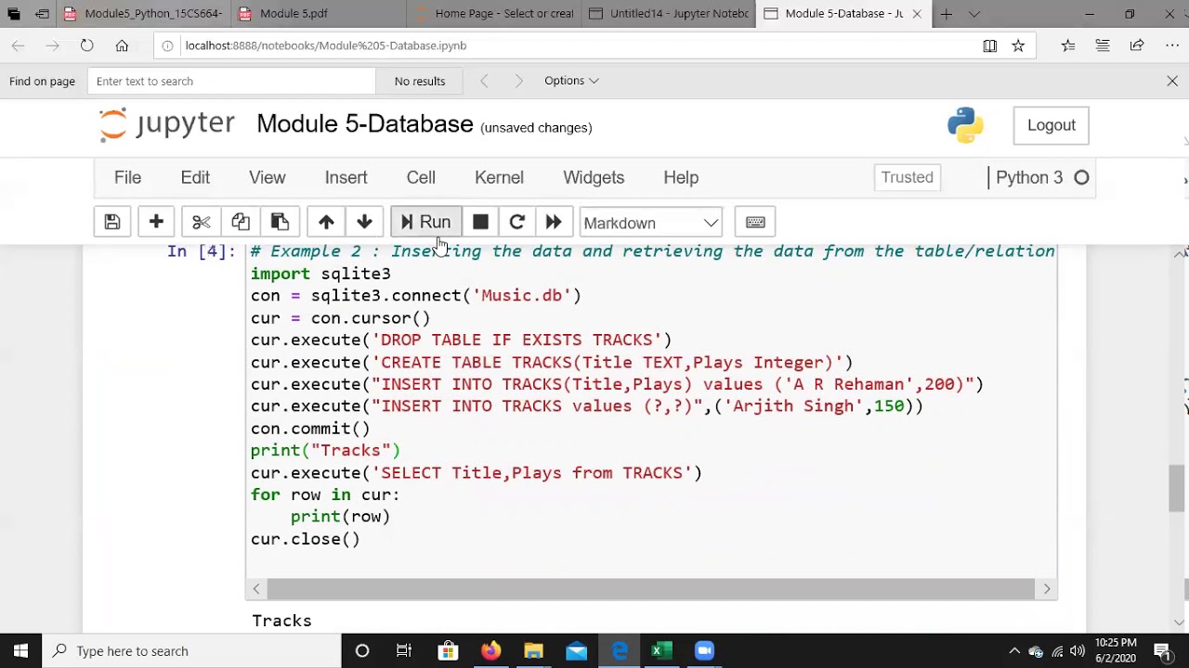The width and height of the screenshot is (1189, 668).
Task: Restart the kernel with the refresh icon
Action: 516,222
